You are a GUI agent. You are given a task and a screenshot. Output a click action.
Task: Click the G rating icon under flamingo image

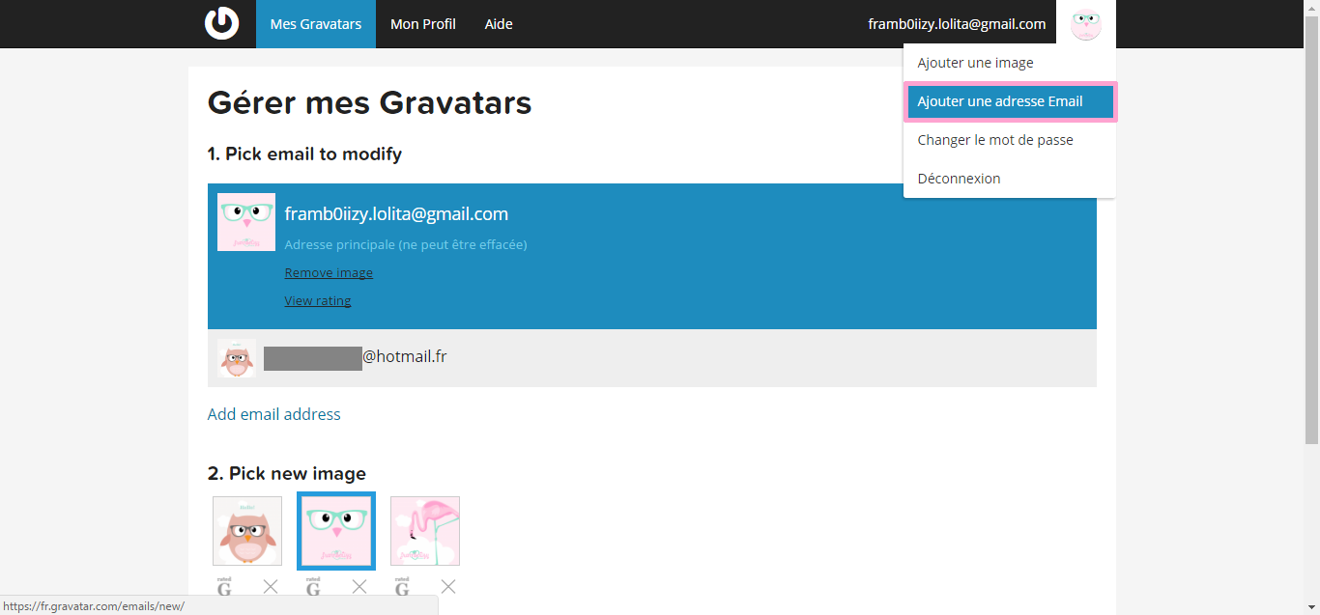click(x=402, y=586)
